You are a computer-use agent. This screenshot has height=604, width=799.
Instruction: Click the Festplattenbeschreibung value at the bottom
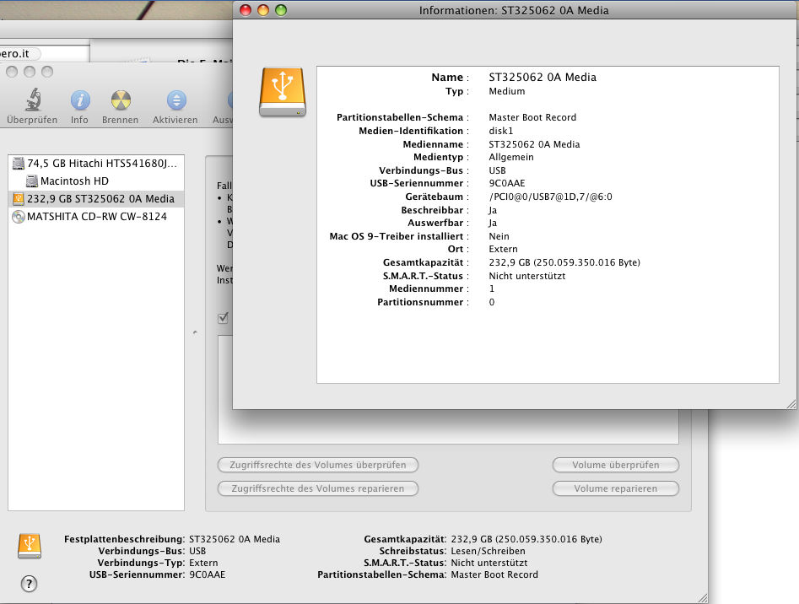click(x=235, y=539)
